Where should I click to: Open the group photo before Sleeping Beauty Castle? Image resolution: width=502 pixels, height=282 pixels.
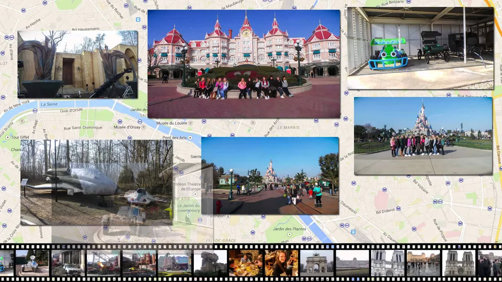(423, 136)
